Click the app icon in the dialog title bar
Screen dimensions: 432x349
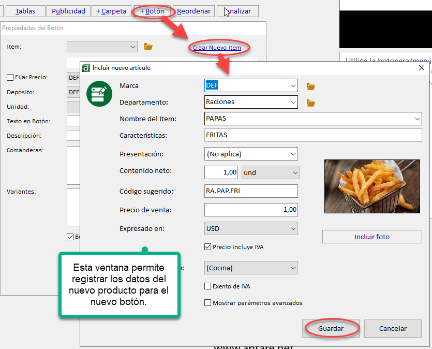tap(86, 68)
